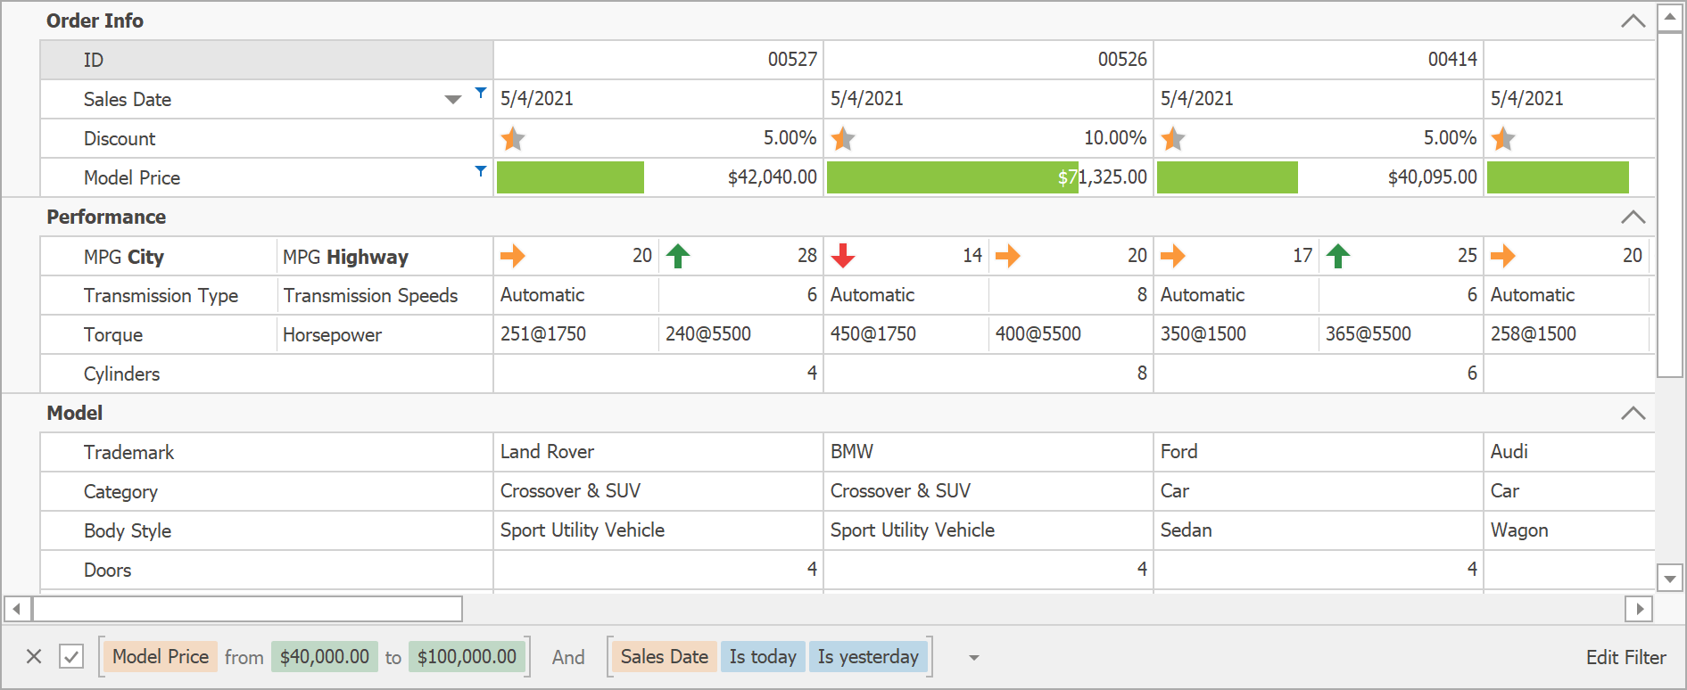
Task: Toggle the 'Is today' filter value
Action: pyautogui.click(x=762, y=657)
